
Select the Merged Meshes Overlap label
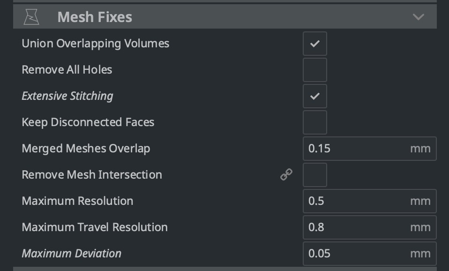point(86,149)
